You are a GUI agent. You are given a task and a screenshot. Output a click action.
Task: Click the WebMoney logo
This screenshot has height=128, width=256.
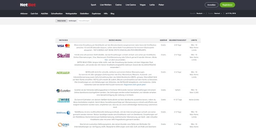pyautogui.click(x=63, y=113)
